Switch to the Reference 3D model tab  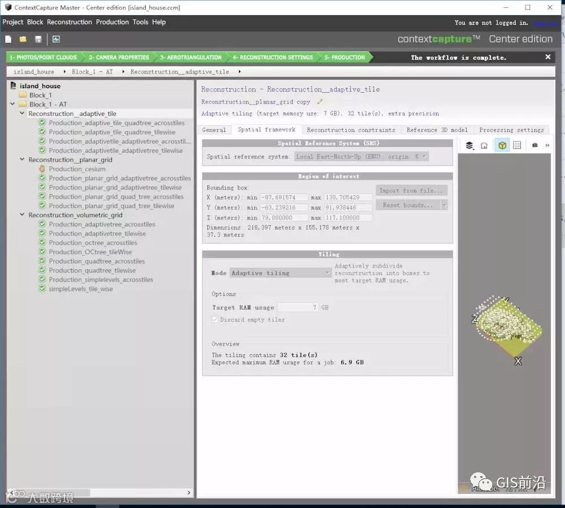click(437, 130)
